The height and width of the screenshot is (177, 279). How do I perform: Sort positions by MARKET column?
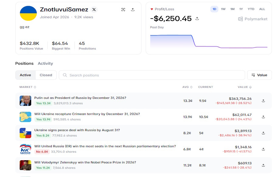(x=28, y=87)
